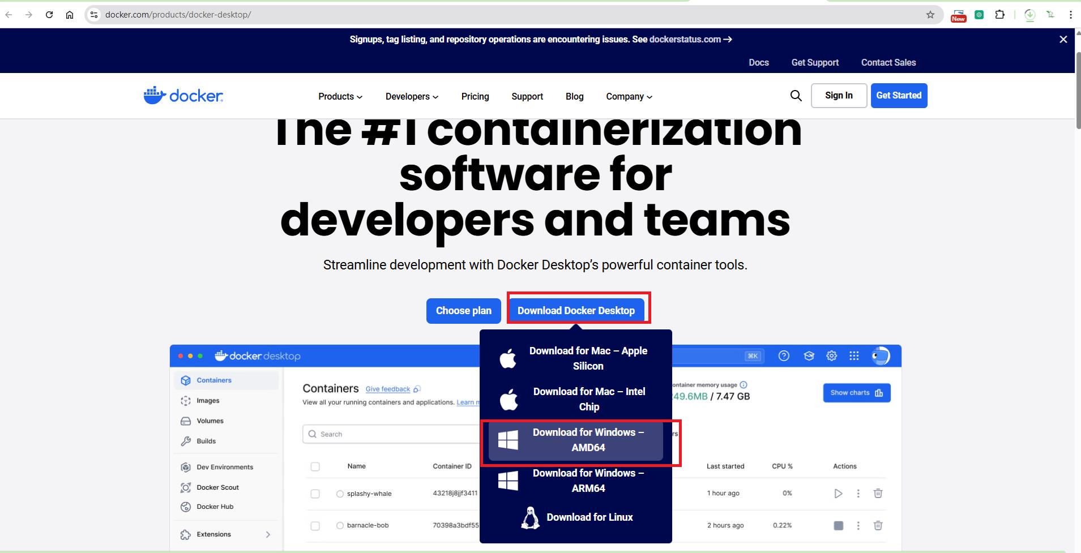
Task: Click the browser forward arrow
Action: coord(28,15)
